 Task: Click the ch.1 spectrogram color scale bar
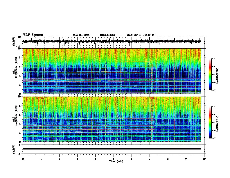pos(210,74)
